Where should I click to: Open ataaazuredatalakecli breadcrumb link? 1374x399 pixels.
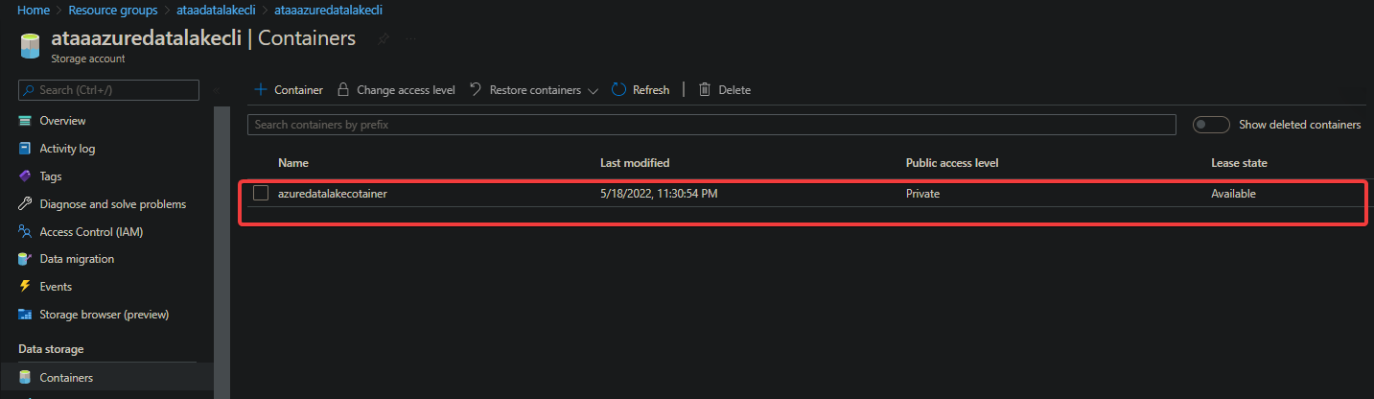point(329,11)
